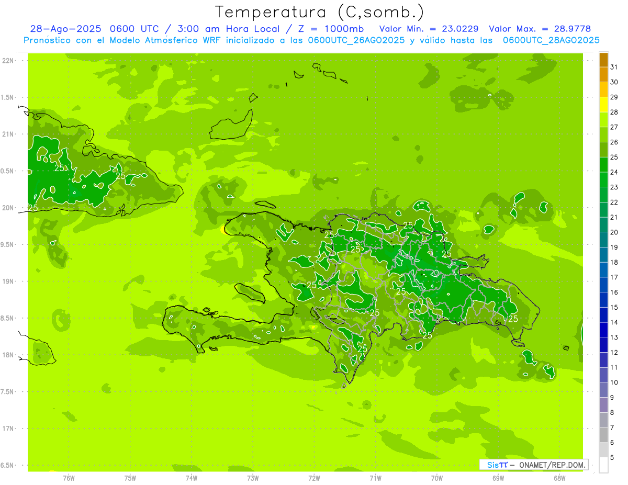Viewport: 628px width, 485px height.
Task: Click the dark blue swatch between colorbar 13 and 14
Action: pos(603,330)
